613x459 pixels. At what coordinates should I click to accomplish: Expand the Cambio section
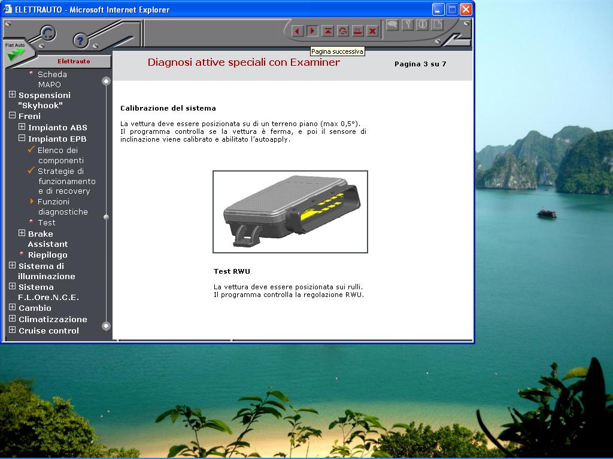click(x=12, y=307)
